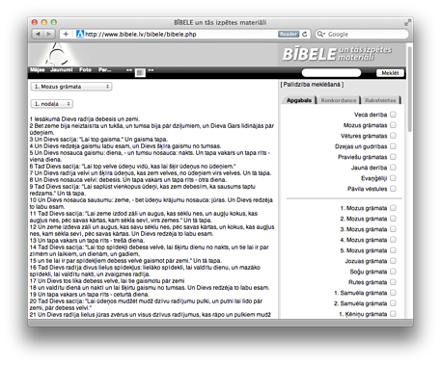Open the Jaunumi menu item
The image size is (441, 365).
click(x=61, y=69)
